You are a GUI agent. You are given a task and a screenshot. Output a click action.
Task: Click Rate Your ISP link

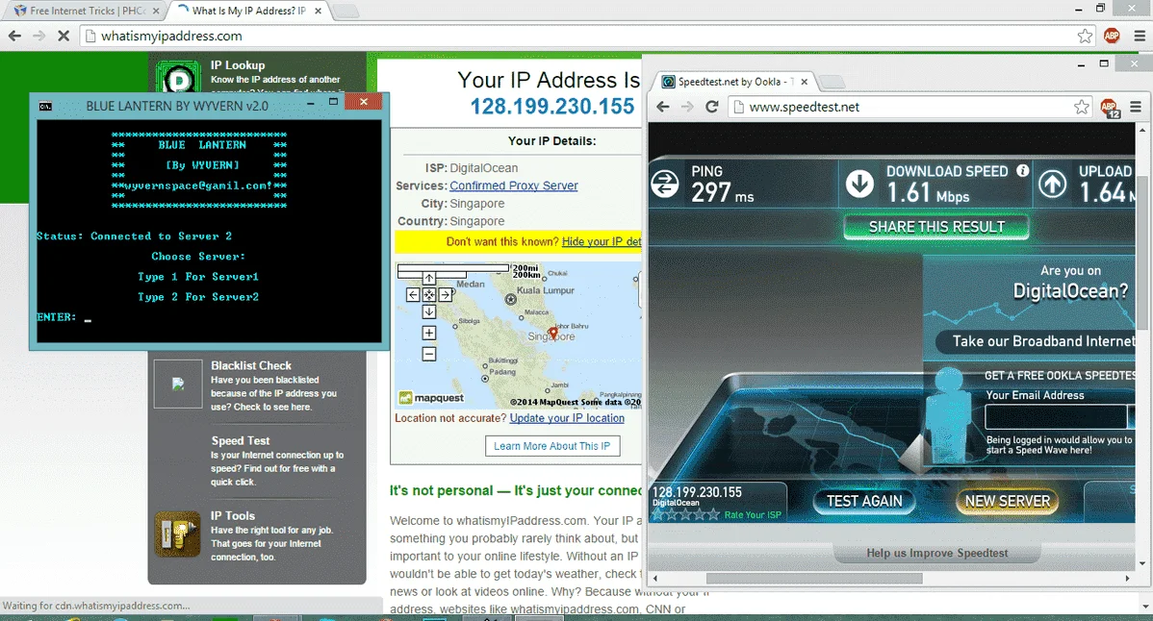click(x=753, y=514)
